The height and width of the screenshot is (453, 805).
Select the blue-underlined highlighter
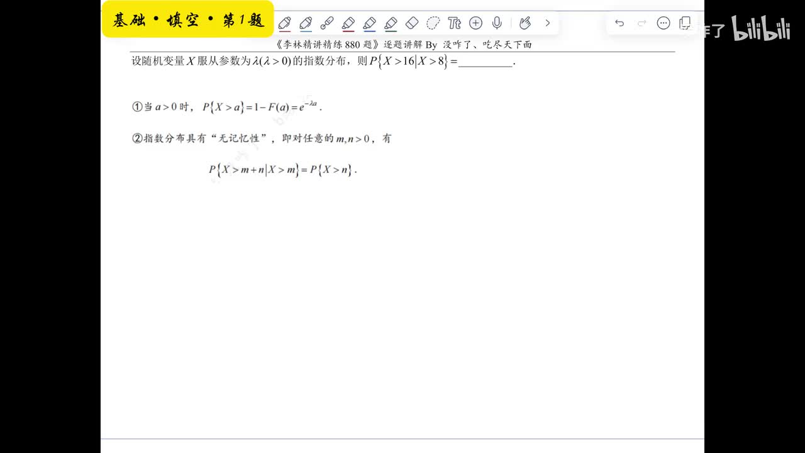pyautogui.click(x=370, y=24)
